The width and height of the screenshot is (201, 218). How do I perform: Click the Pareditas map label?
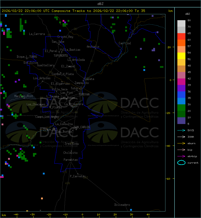click(x=71, y=160)
